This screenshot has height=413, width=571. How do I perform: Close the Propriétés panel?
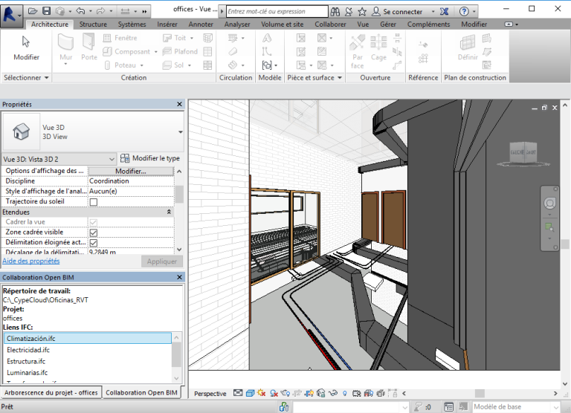point(179,105)
